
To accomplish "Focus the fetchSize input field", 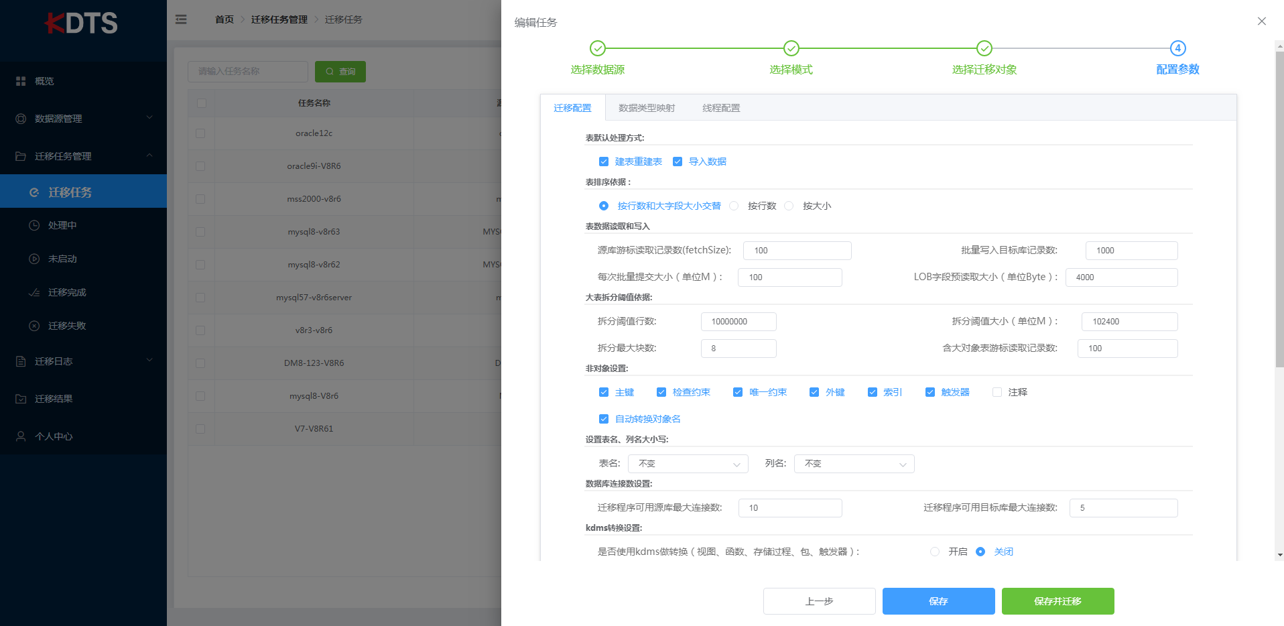I will tap(797, 251).
